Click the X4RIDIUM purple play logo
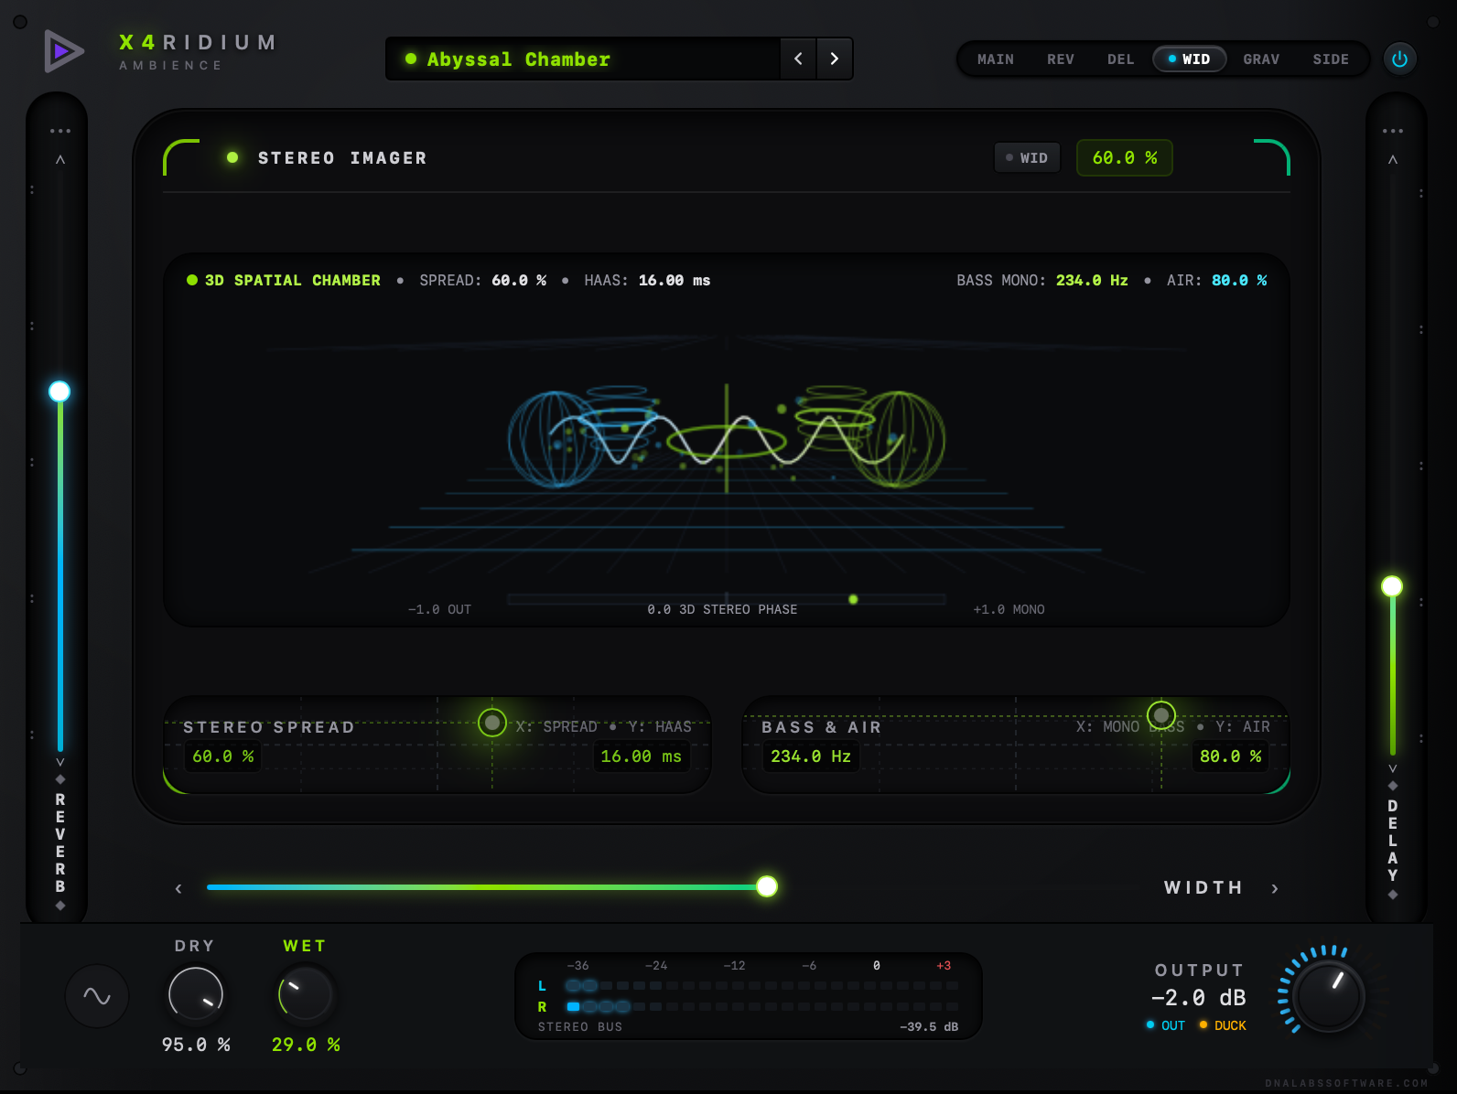Viewport: 1457px width, 1094px height. click(x=63, y=51)
